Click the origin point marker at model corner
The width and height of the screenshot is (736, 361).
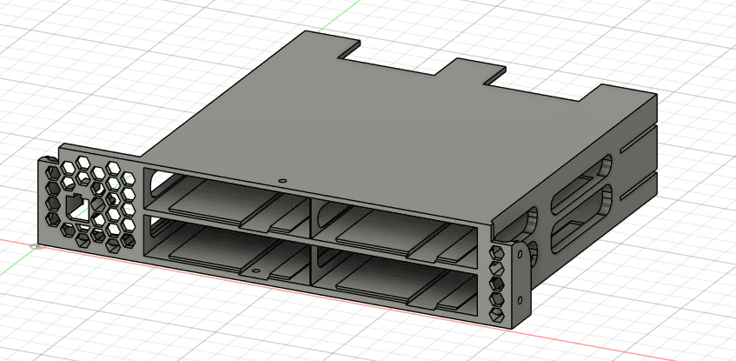(34, 246)
